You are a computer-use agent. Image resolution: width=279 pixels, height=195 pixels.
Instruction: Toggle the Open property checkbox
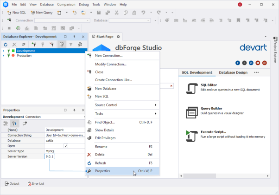pyautogui.click(x=66, y=145)
